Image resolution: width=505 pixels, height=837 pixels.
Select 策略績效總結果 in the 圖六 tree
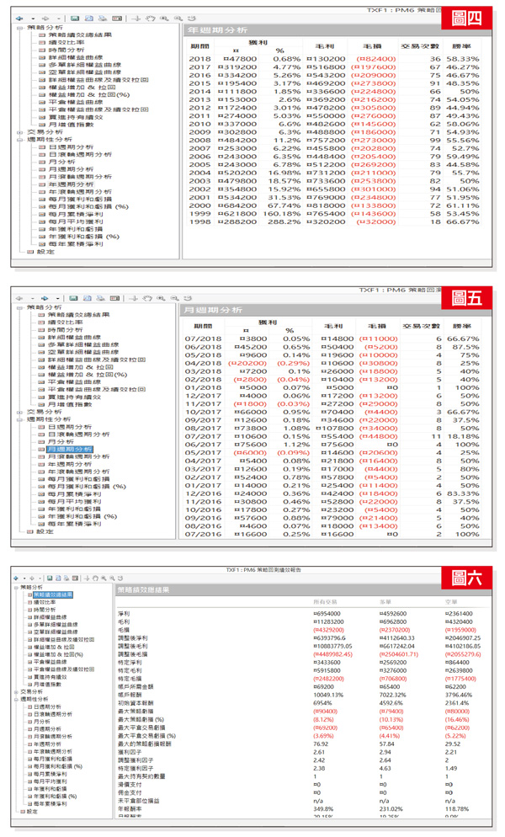coord(52,594)
